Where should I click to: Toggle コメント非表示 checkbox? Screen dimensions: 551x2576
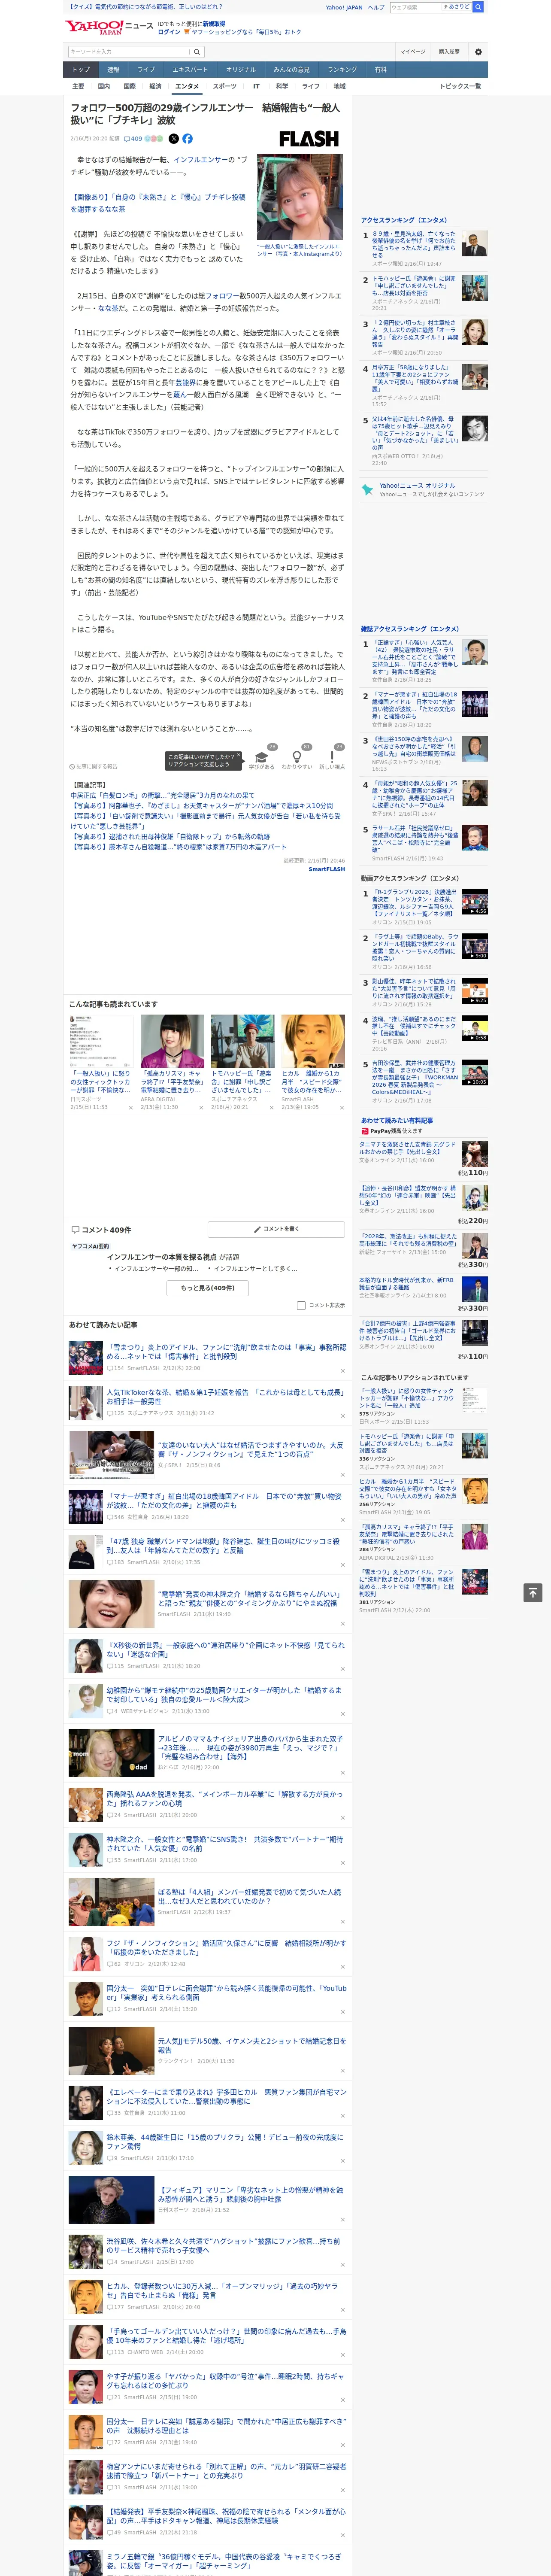(x=301, y=1305)
